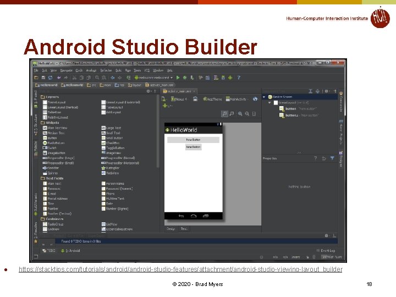Click the Properties filter funnel icon
Image resolution: width=396 pixels, height=297 pixels.
(x=332, y=158)
